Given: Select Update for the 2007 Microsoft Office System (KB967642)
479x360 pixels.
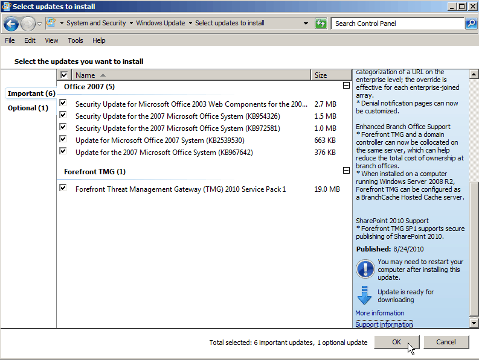Looking at the screenshot, I should [x=164, y=152].
